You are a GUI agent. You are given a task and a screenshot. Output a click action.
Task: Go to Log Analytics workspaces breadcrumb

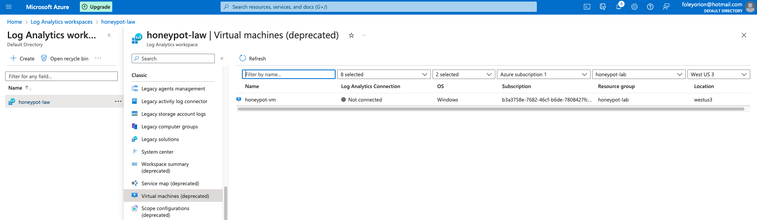click(x=62, y=22)
